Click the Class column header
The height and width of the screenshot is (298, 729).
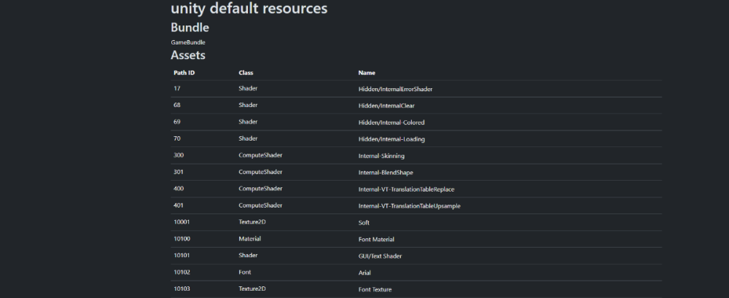246,73
